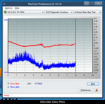Close the PlexTools Professional XL window

point(98,3)
